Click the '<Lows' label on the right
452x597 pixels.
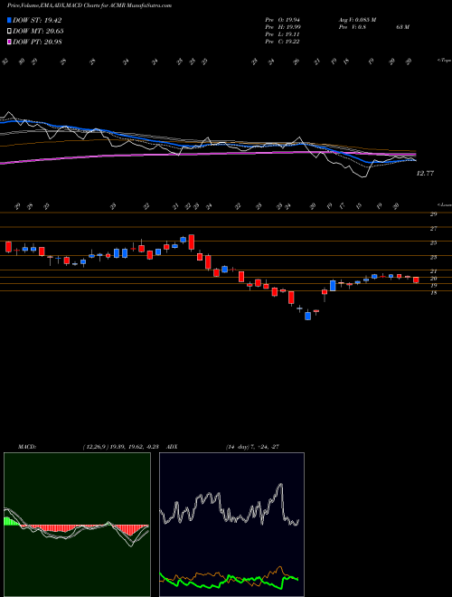pos(444,204)
